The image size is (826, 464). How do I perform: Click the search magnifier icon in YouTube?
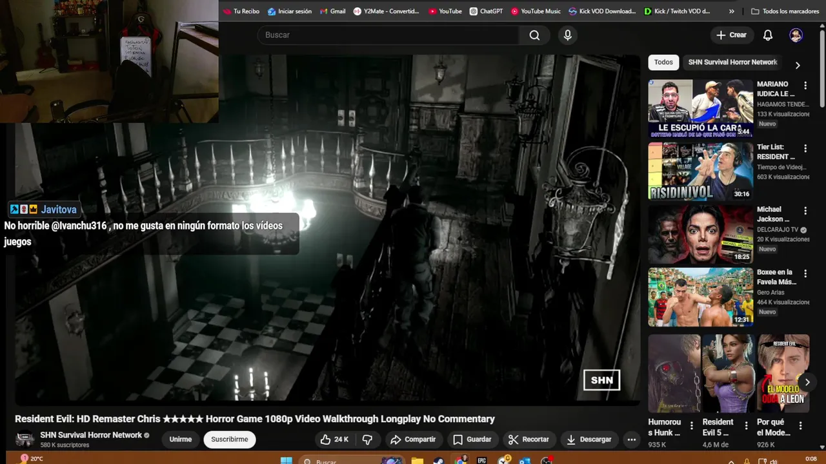(534, 35)
